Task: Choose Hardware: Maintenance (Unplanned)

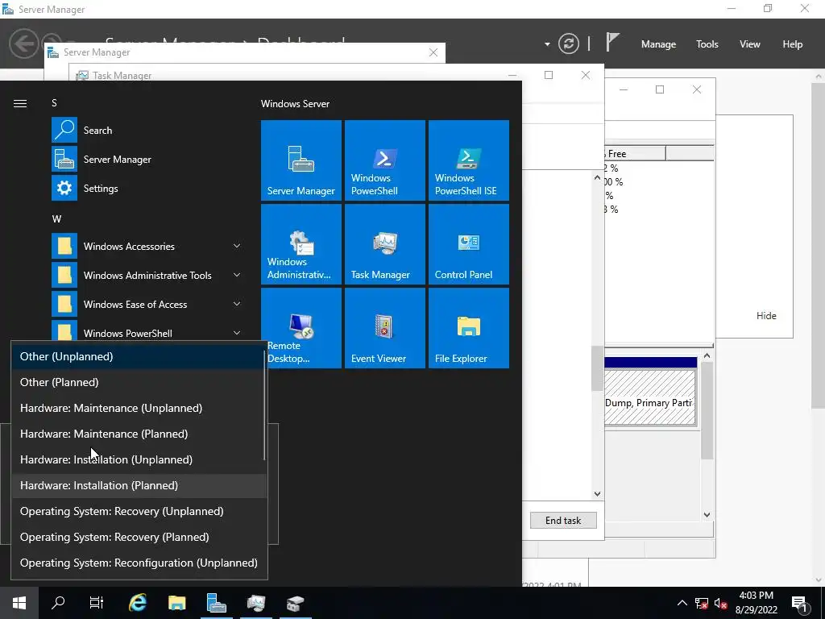Action: coord(138,408)
